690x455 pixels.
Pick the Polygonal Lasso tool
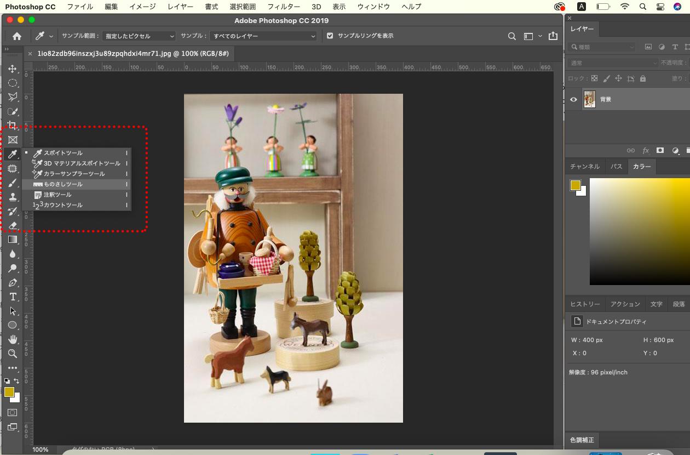point(13,97)
